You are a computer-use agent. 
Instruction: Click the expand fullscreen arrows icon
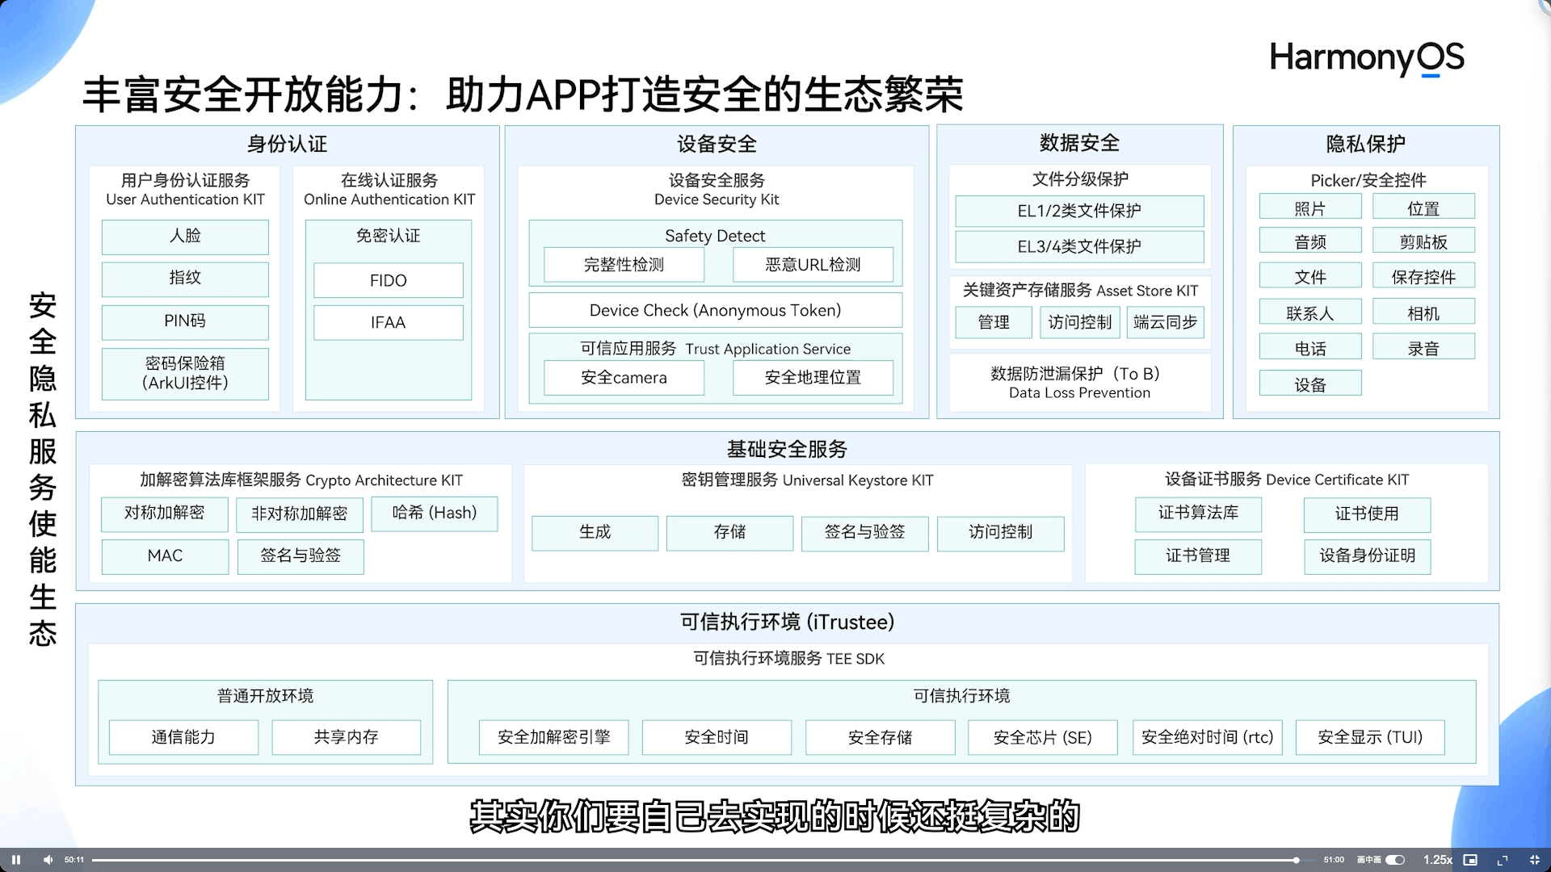click(x=1503, y=860)
